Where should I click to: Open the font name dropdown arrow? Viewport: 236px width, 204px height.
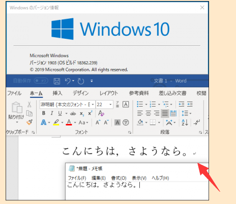click(x=93, y=105)
